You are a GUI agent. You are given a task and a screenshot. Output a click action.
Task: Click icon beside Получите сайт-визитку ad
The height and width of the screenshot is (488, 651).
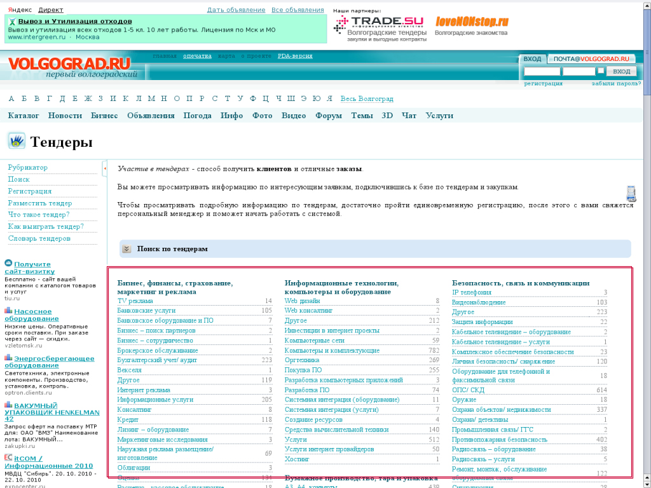click(x=8, y=263)
